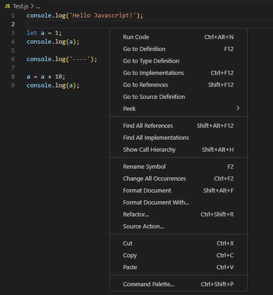Click line number 1 in gutter
Screen dimensions: 273x295
click(x=13, y=16)
